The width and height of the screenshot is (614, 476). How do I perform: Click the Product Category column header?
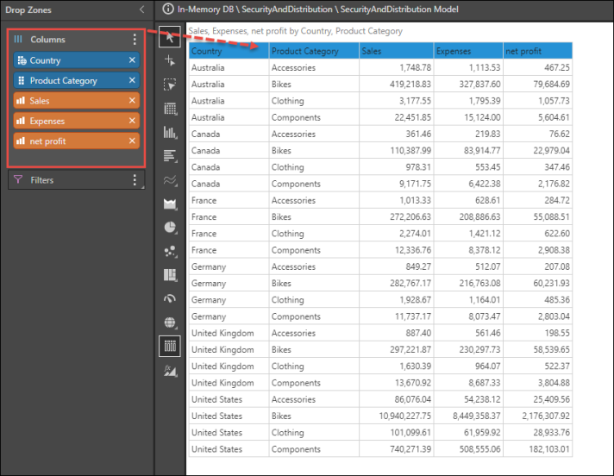click(x=313, y=51)
